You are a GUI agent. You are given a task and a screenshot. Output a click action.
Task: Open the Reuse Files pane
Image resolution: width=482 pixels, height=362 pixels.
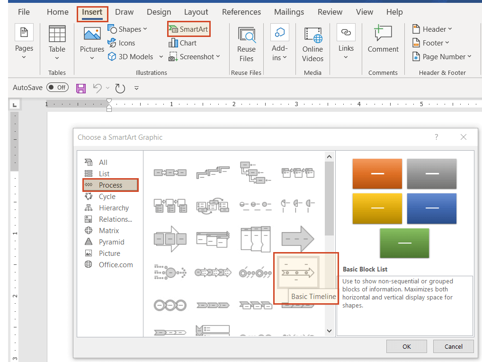point(246,43)
